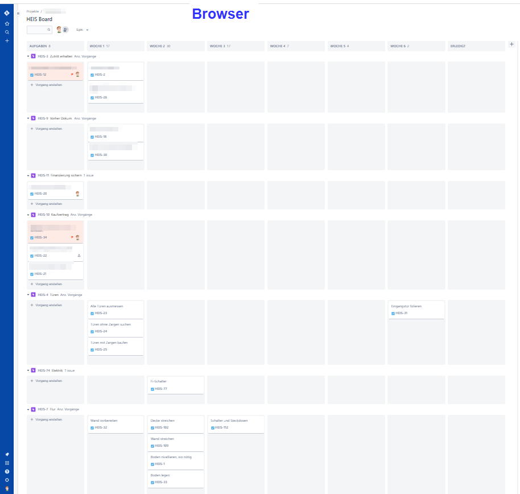Click the epic icon of HEIS-11
The image size is (520, 494).
click(33, 175)
